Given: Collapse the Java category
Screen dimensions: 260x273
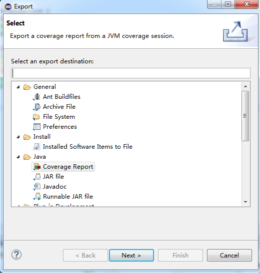Looking at the screenshot, I should point(18,157).
